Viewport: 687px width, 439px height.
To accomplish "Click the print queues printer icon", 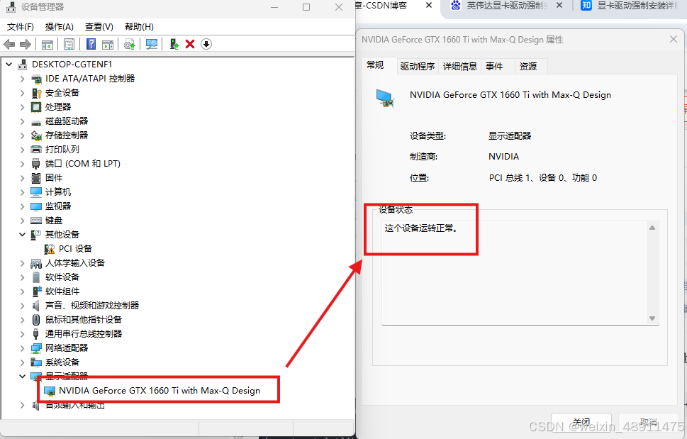I will point(36,150).
